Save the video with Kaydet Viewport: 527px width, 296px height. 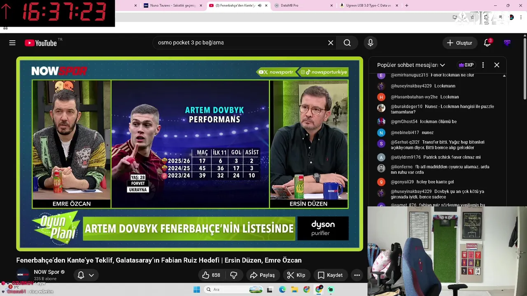click(x=330, y=275)
